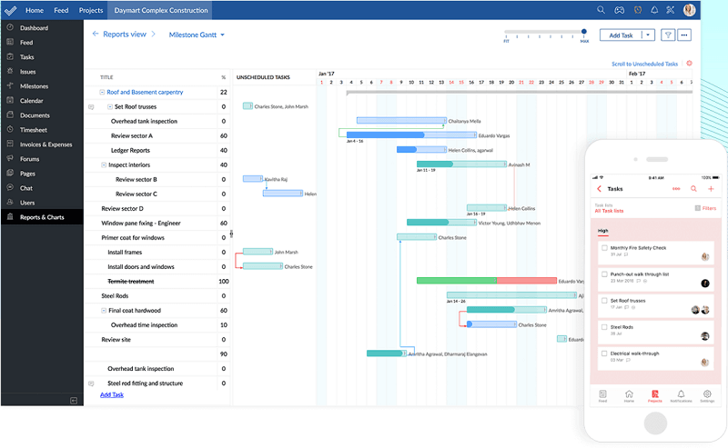Open the notifications bell in top bar
728x448 pixels.
654,10
